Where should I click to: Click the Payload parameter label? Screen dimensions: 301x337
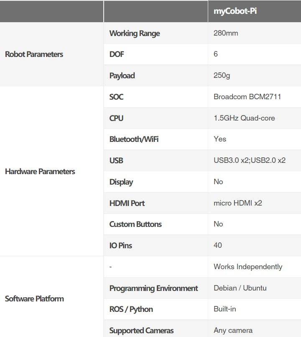coord(122,76)
